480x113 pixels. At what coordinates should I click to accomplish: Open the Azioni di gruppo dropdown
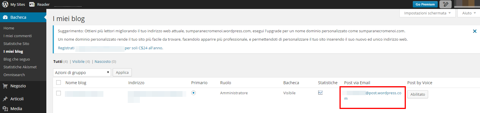82,72
